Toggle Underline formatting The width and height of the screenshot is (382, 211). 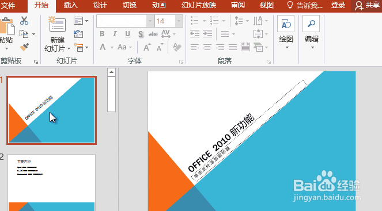127,34
